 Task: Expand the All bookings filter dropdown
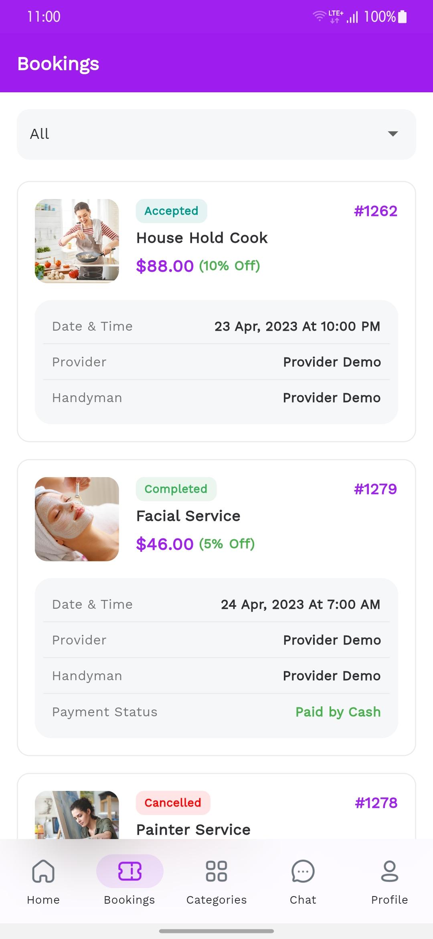(216, 134)
